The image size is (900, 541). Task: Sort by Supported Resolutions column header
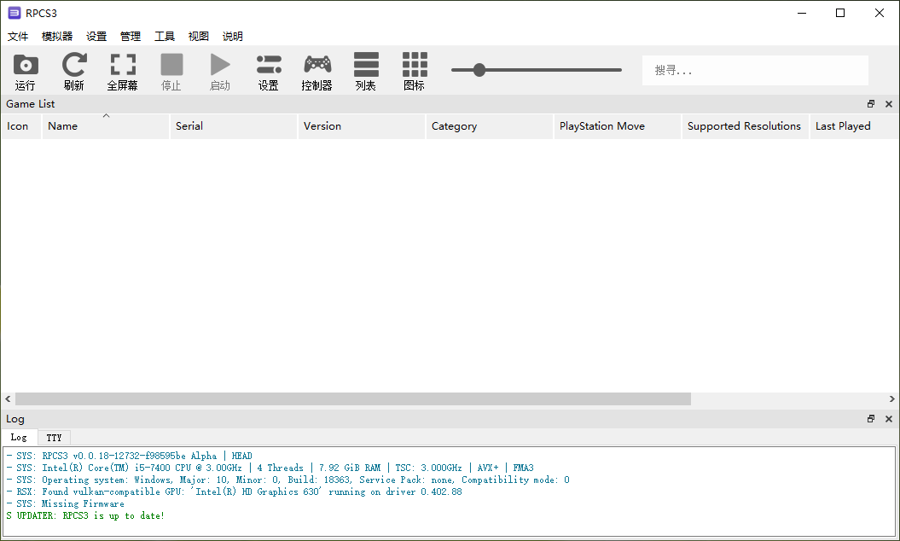tap(746, 126)
